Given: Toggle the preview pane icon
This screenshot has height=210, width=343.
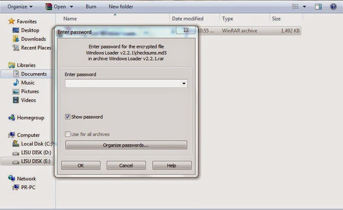Looking at the screenshot, I should pos(318,7).
